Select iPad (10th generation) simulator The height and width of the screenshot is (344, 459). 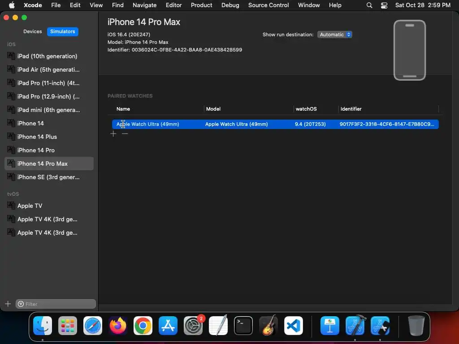49,56
